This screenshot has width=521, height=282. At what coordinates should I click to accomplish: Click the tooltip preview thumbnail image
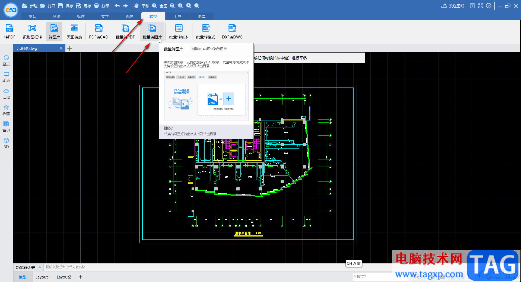207,96
